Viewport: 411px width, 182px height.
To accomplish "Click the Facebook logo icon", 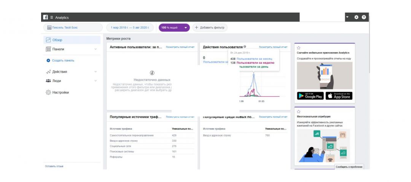I will [45, 18].
